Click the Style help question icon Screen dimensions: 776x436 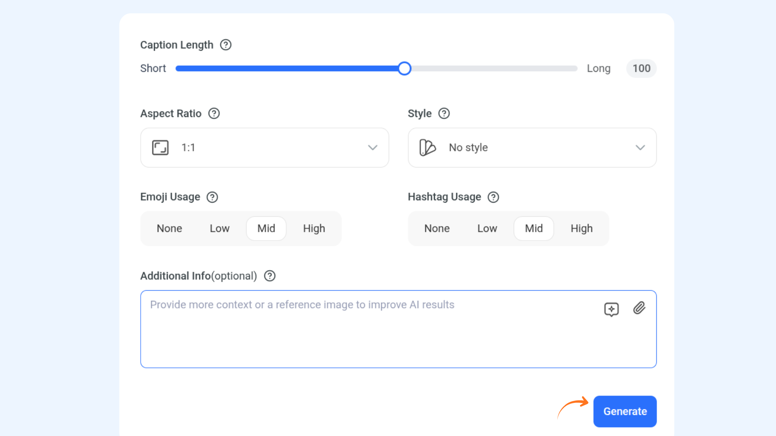[444, 113]
